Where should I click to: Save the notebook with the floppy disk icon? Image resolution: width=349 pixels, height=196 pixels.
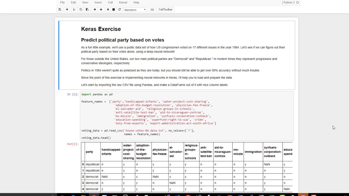60,10
